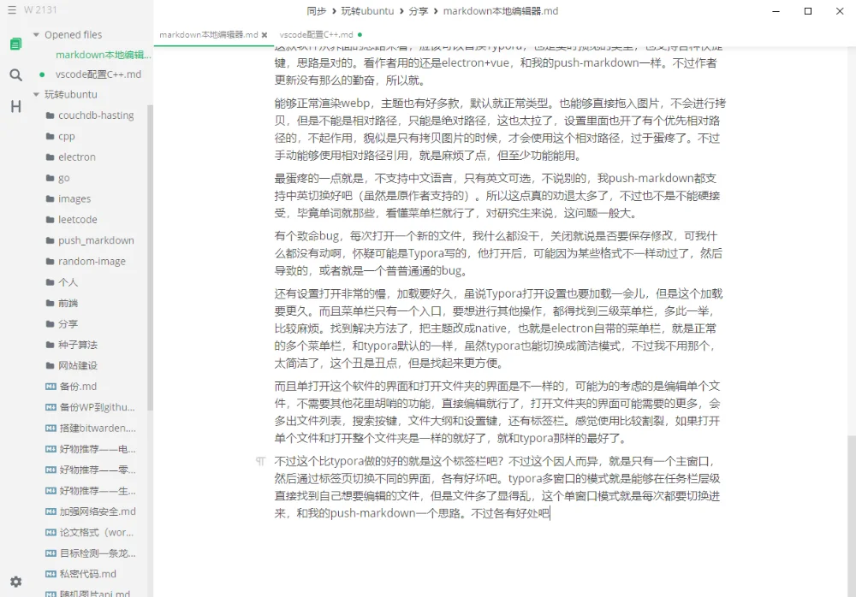
Task: Expand the push_markdown folder
Action: point(96,240)
